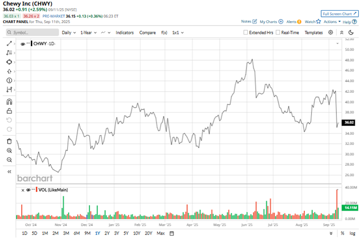Select the trend line drawing tool

(9, 44)
